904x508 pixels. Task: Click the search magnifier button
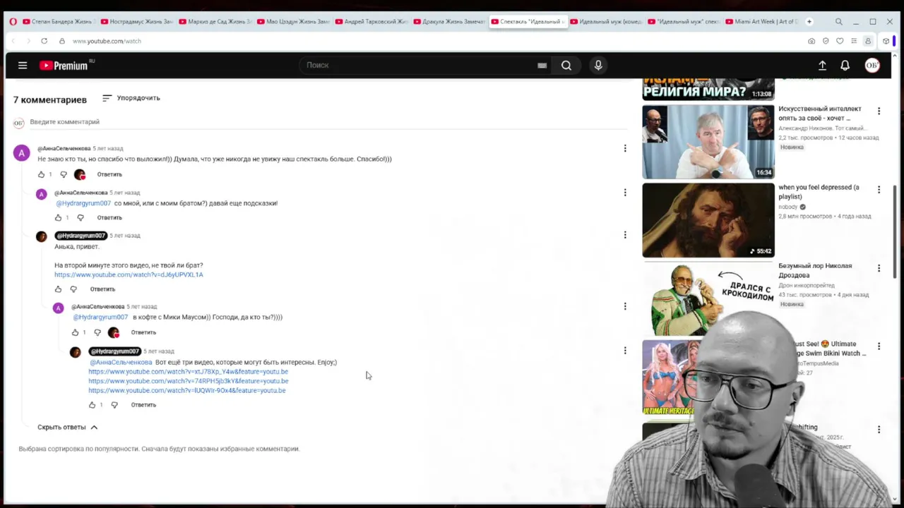566,66
